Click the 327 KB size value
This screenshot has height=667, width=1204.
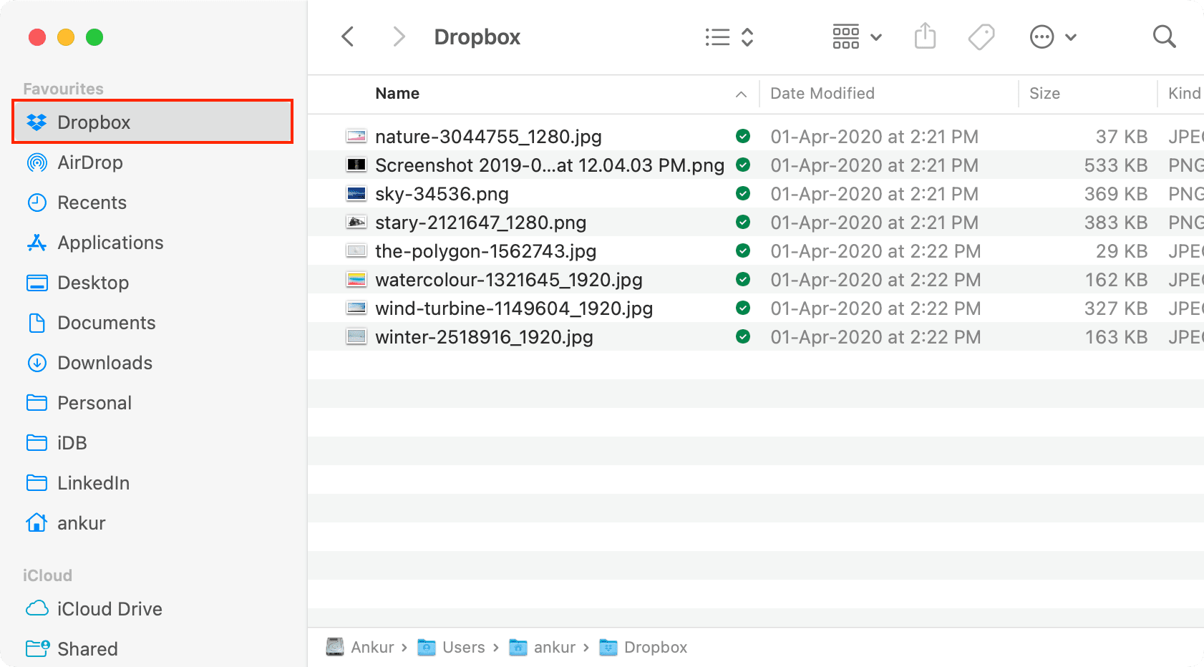pos(1116,308)
